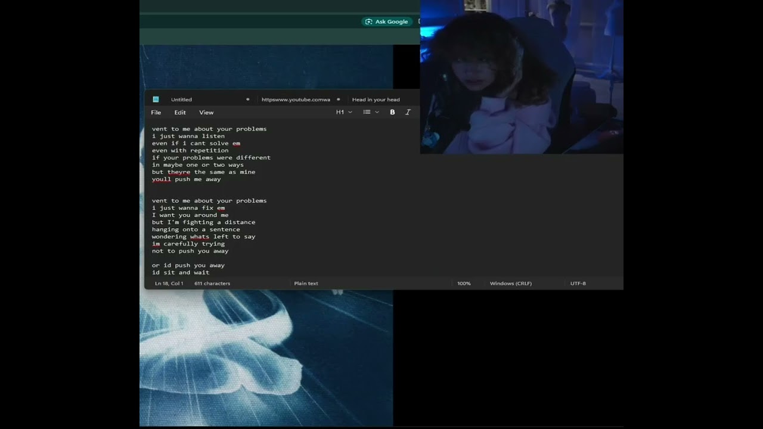
Task: Click the line 'wondering whats left to say'
Action: (x=203, y=237)
